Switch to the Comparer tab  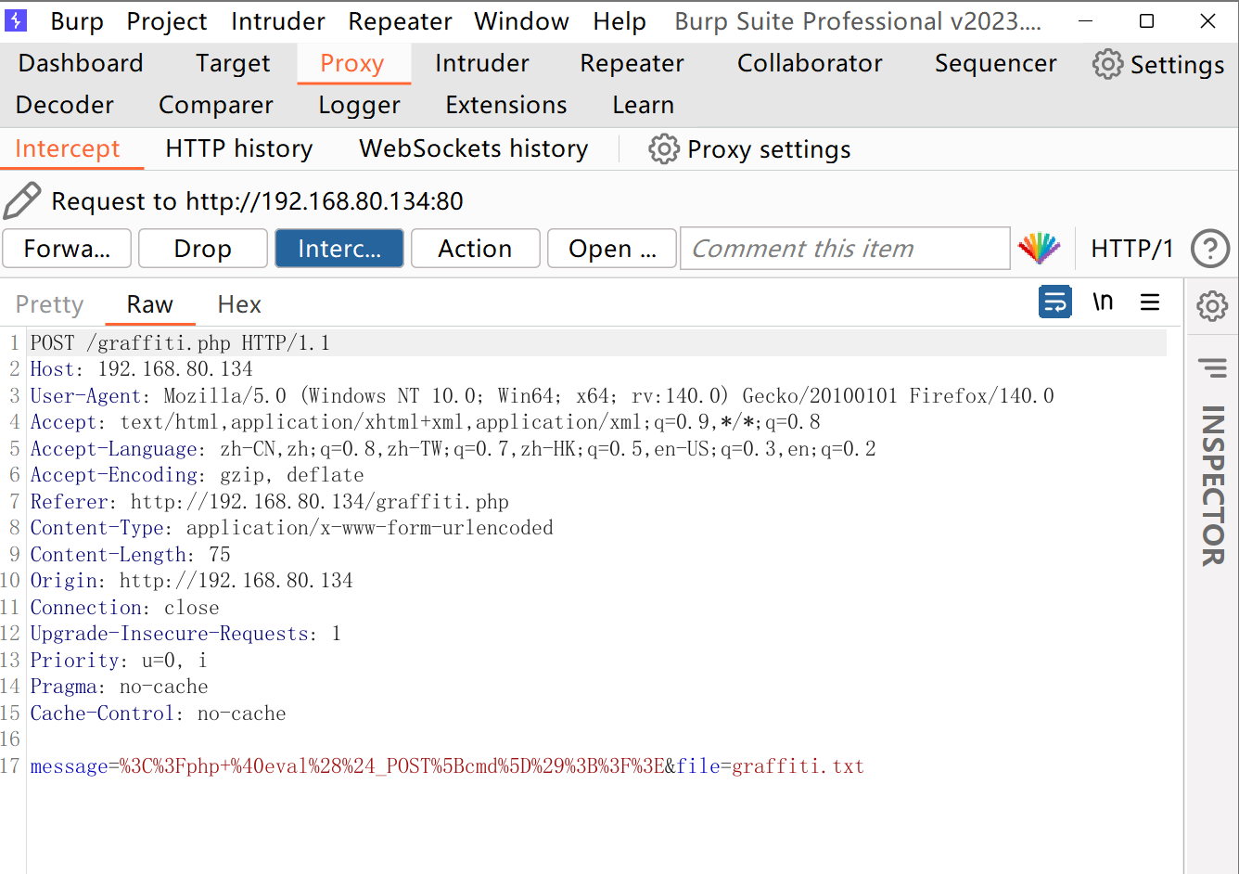tap(216, 105)
